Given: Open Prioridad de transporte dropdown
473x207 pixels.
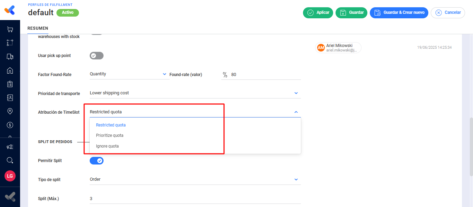Looking at the screenshot, I should [x=195, y=93].
